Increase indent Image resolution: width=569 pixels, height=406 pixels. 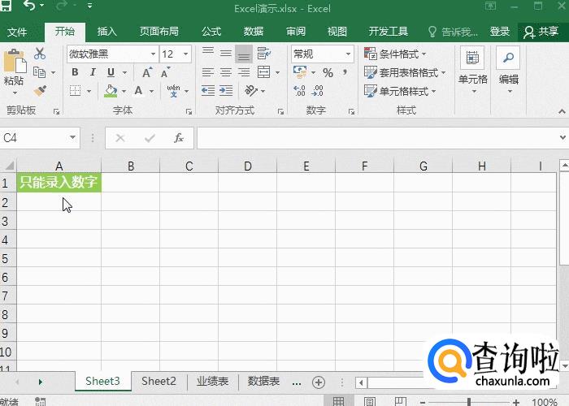tap(226, 91)
